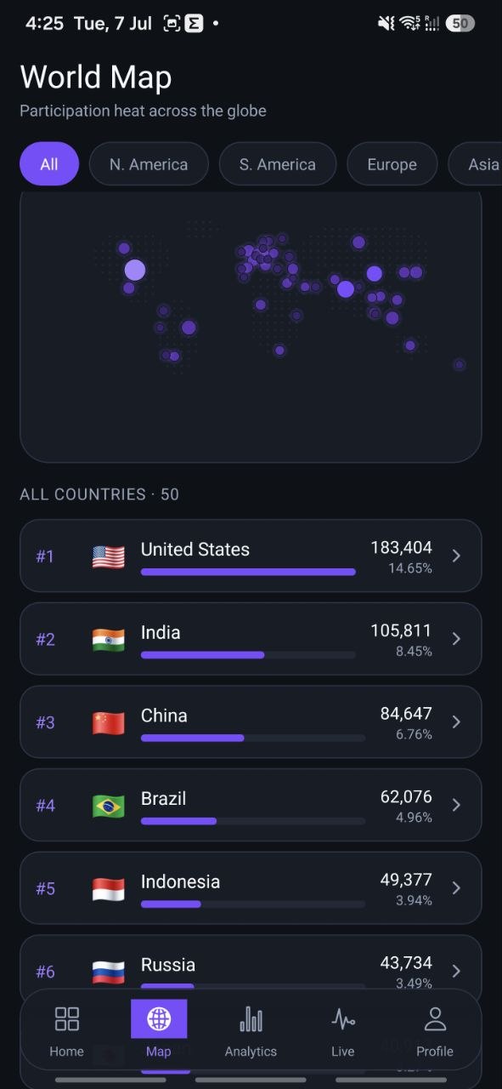Open the Profile person icon

tap(435, 1019)
